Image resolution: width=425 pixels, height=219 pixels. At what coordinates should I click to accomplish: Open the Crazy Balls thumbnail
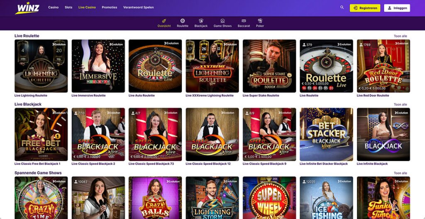click(x=155, y=198)
